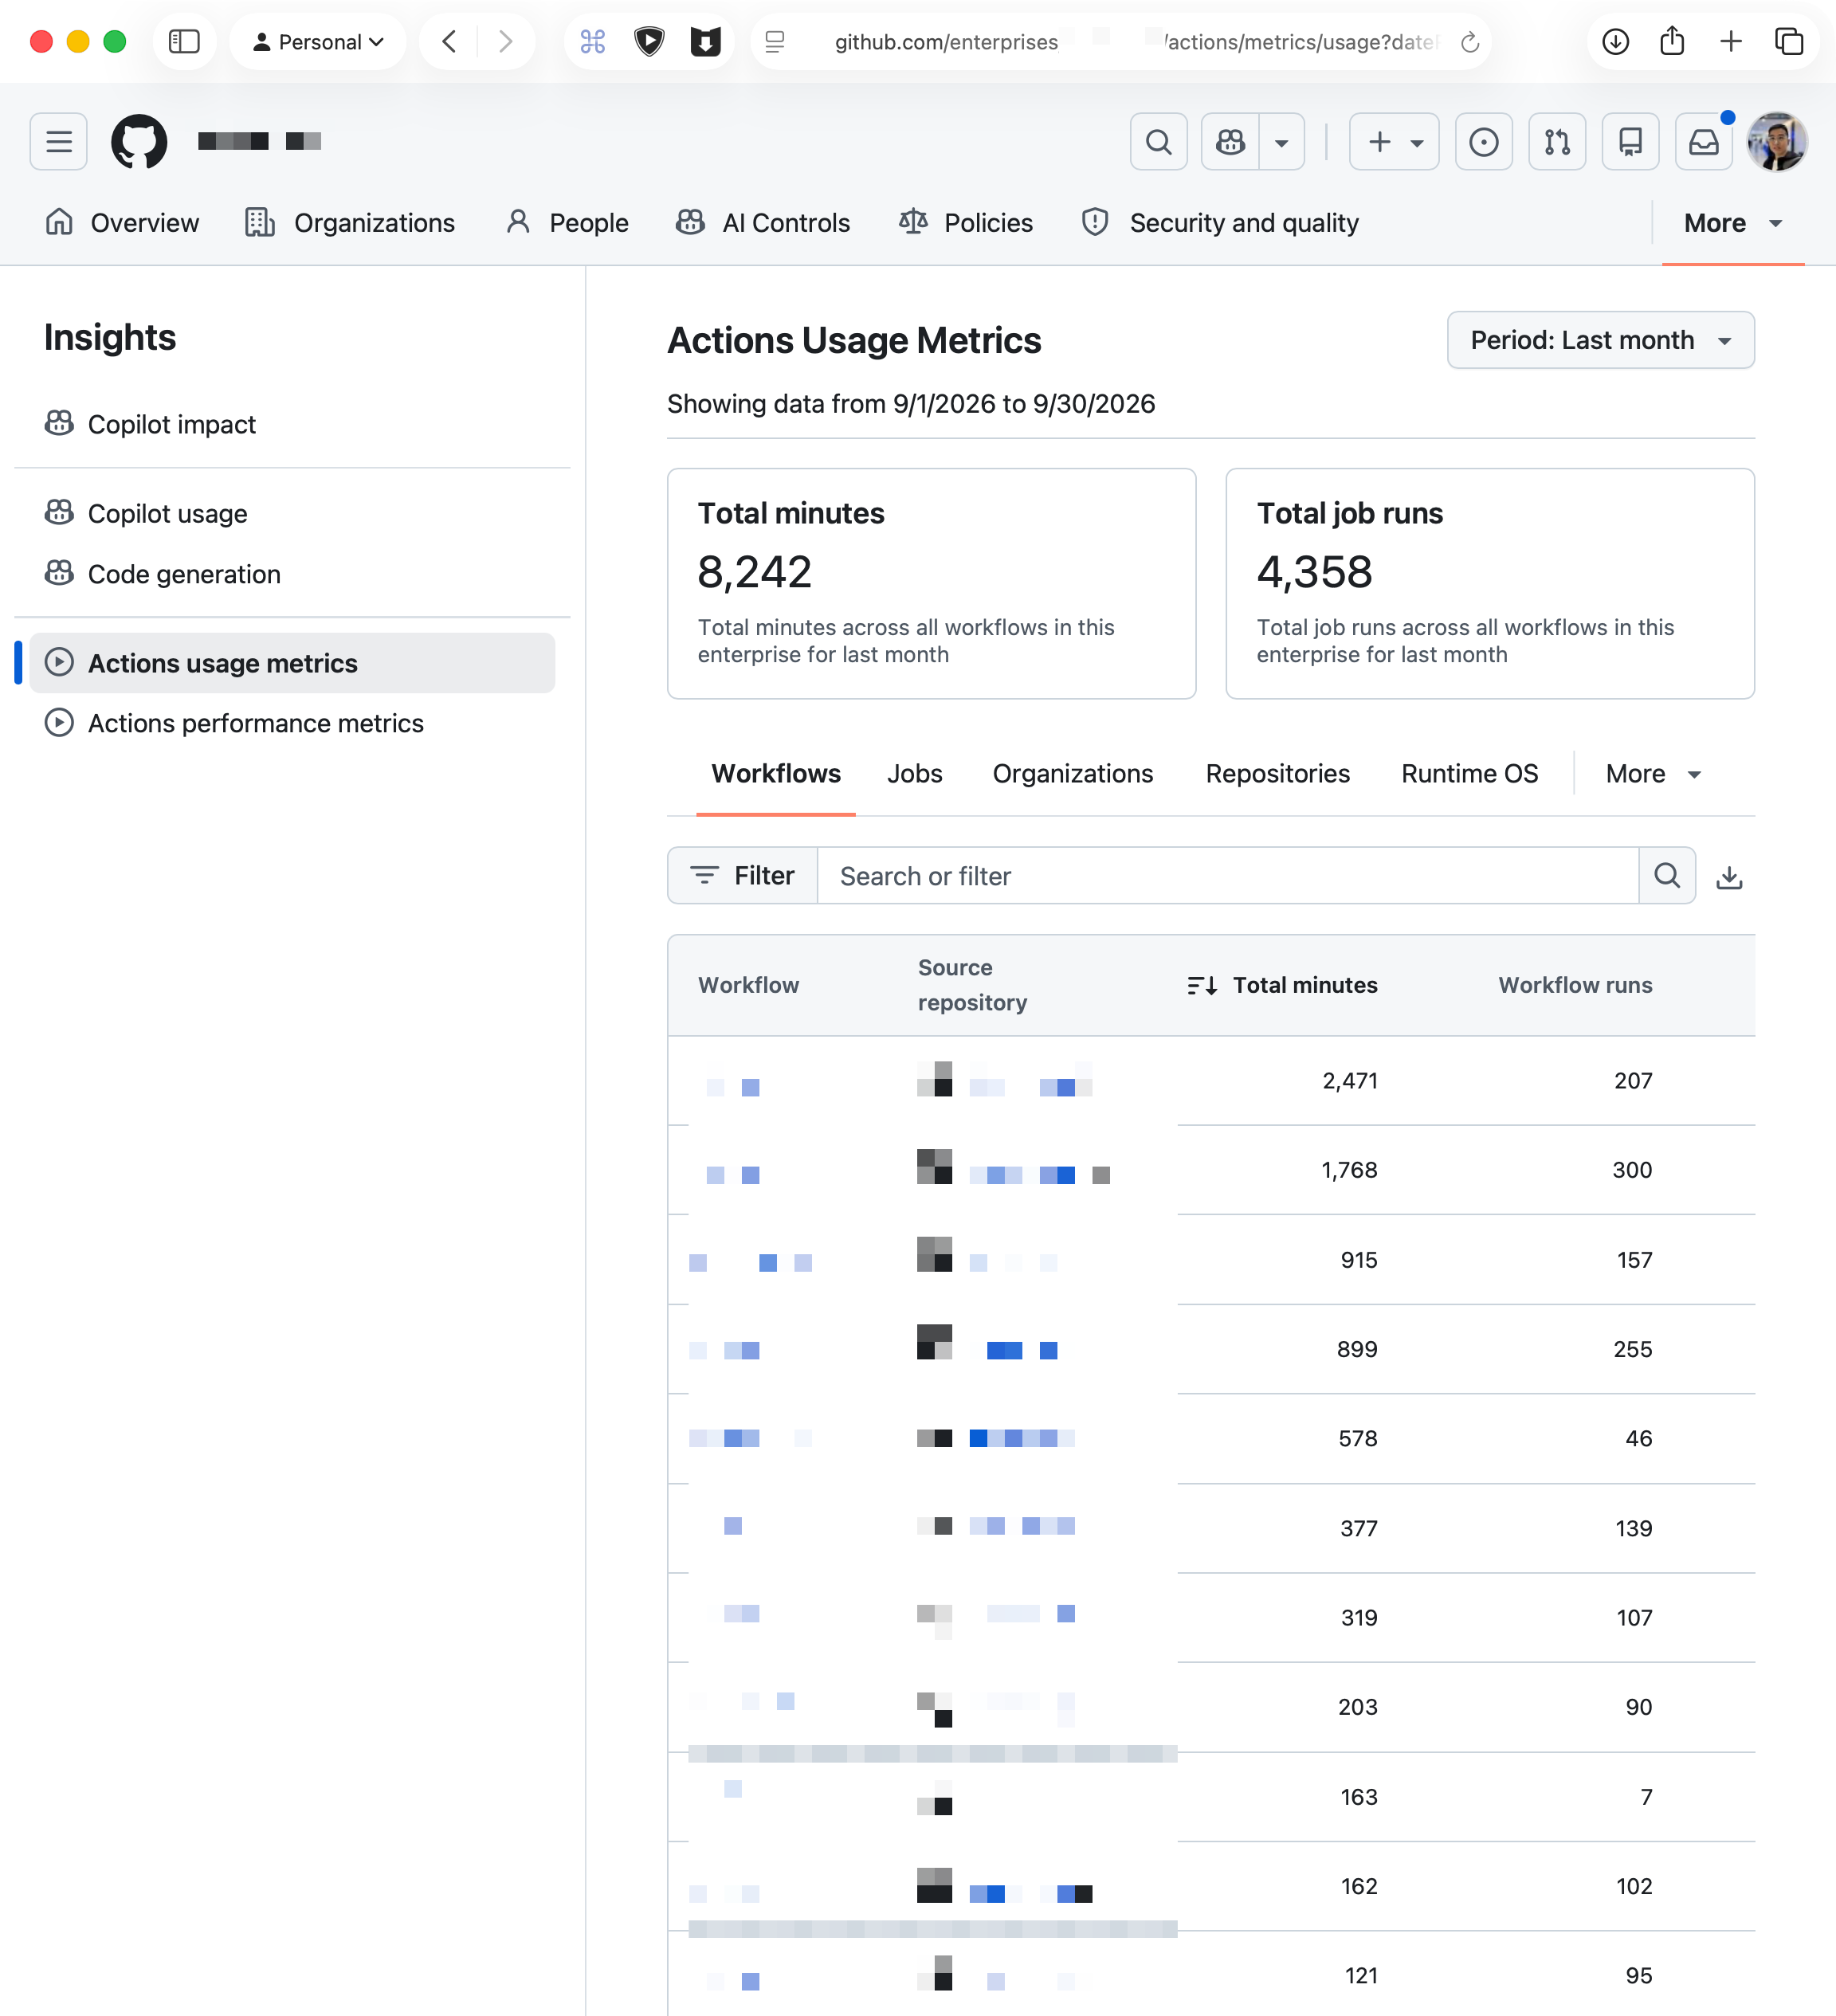Open Actions performance metrics sidebar item

click(x=292, y=723)
